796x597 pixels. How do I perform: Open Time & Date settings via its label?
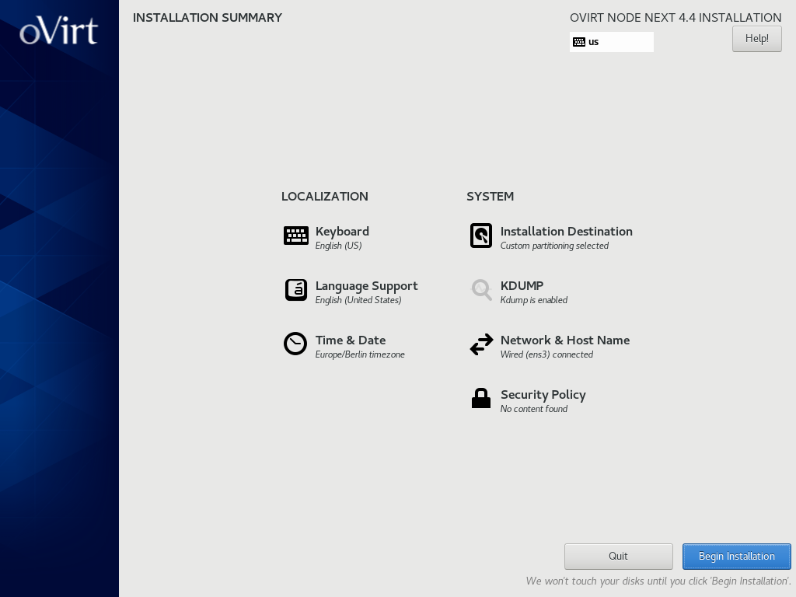point(351,340)
